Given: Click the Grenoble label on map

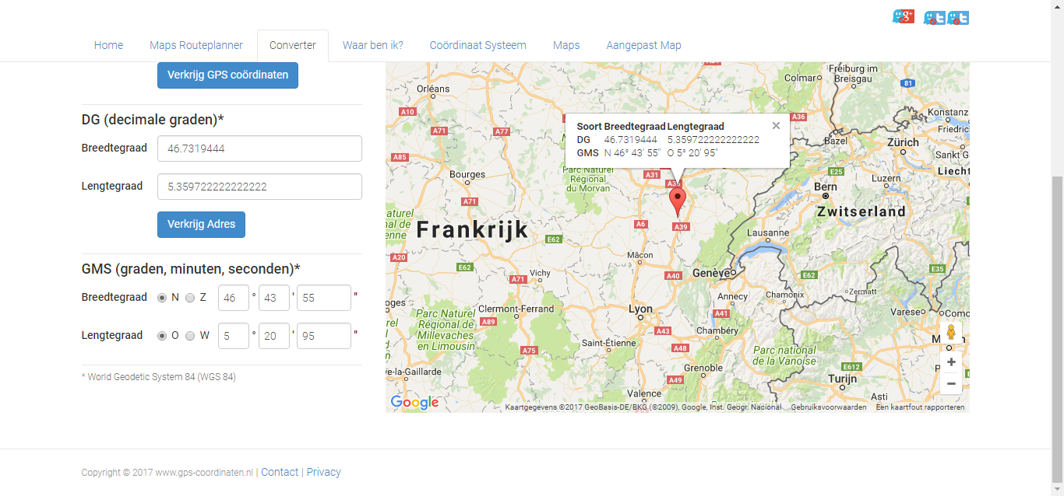Looking at the screenshot, I should point(703,369).
